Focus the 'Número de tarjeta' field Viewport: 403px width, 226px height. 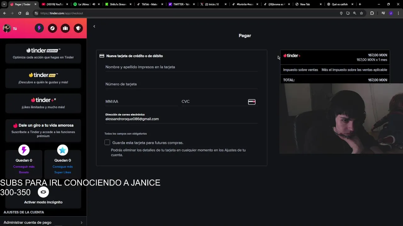[x=181, y=84]
